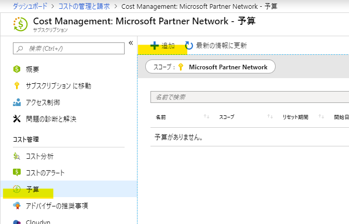Screen dimensions: 349x224
Task: Click the Cost Management header icon
Action: [21, 24]
